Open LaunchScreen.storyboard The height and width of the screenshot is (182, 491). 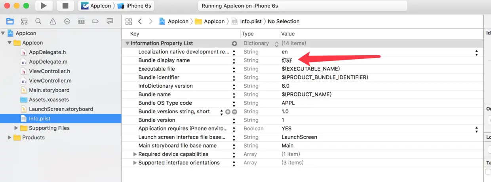61,109
